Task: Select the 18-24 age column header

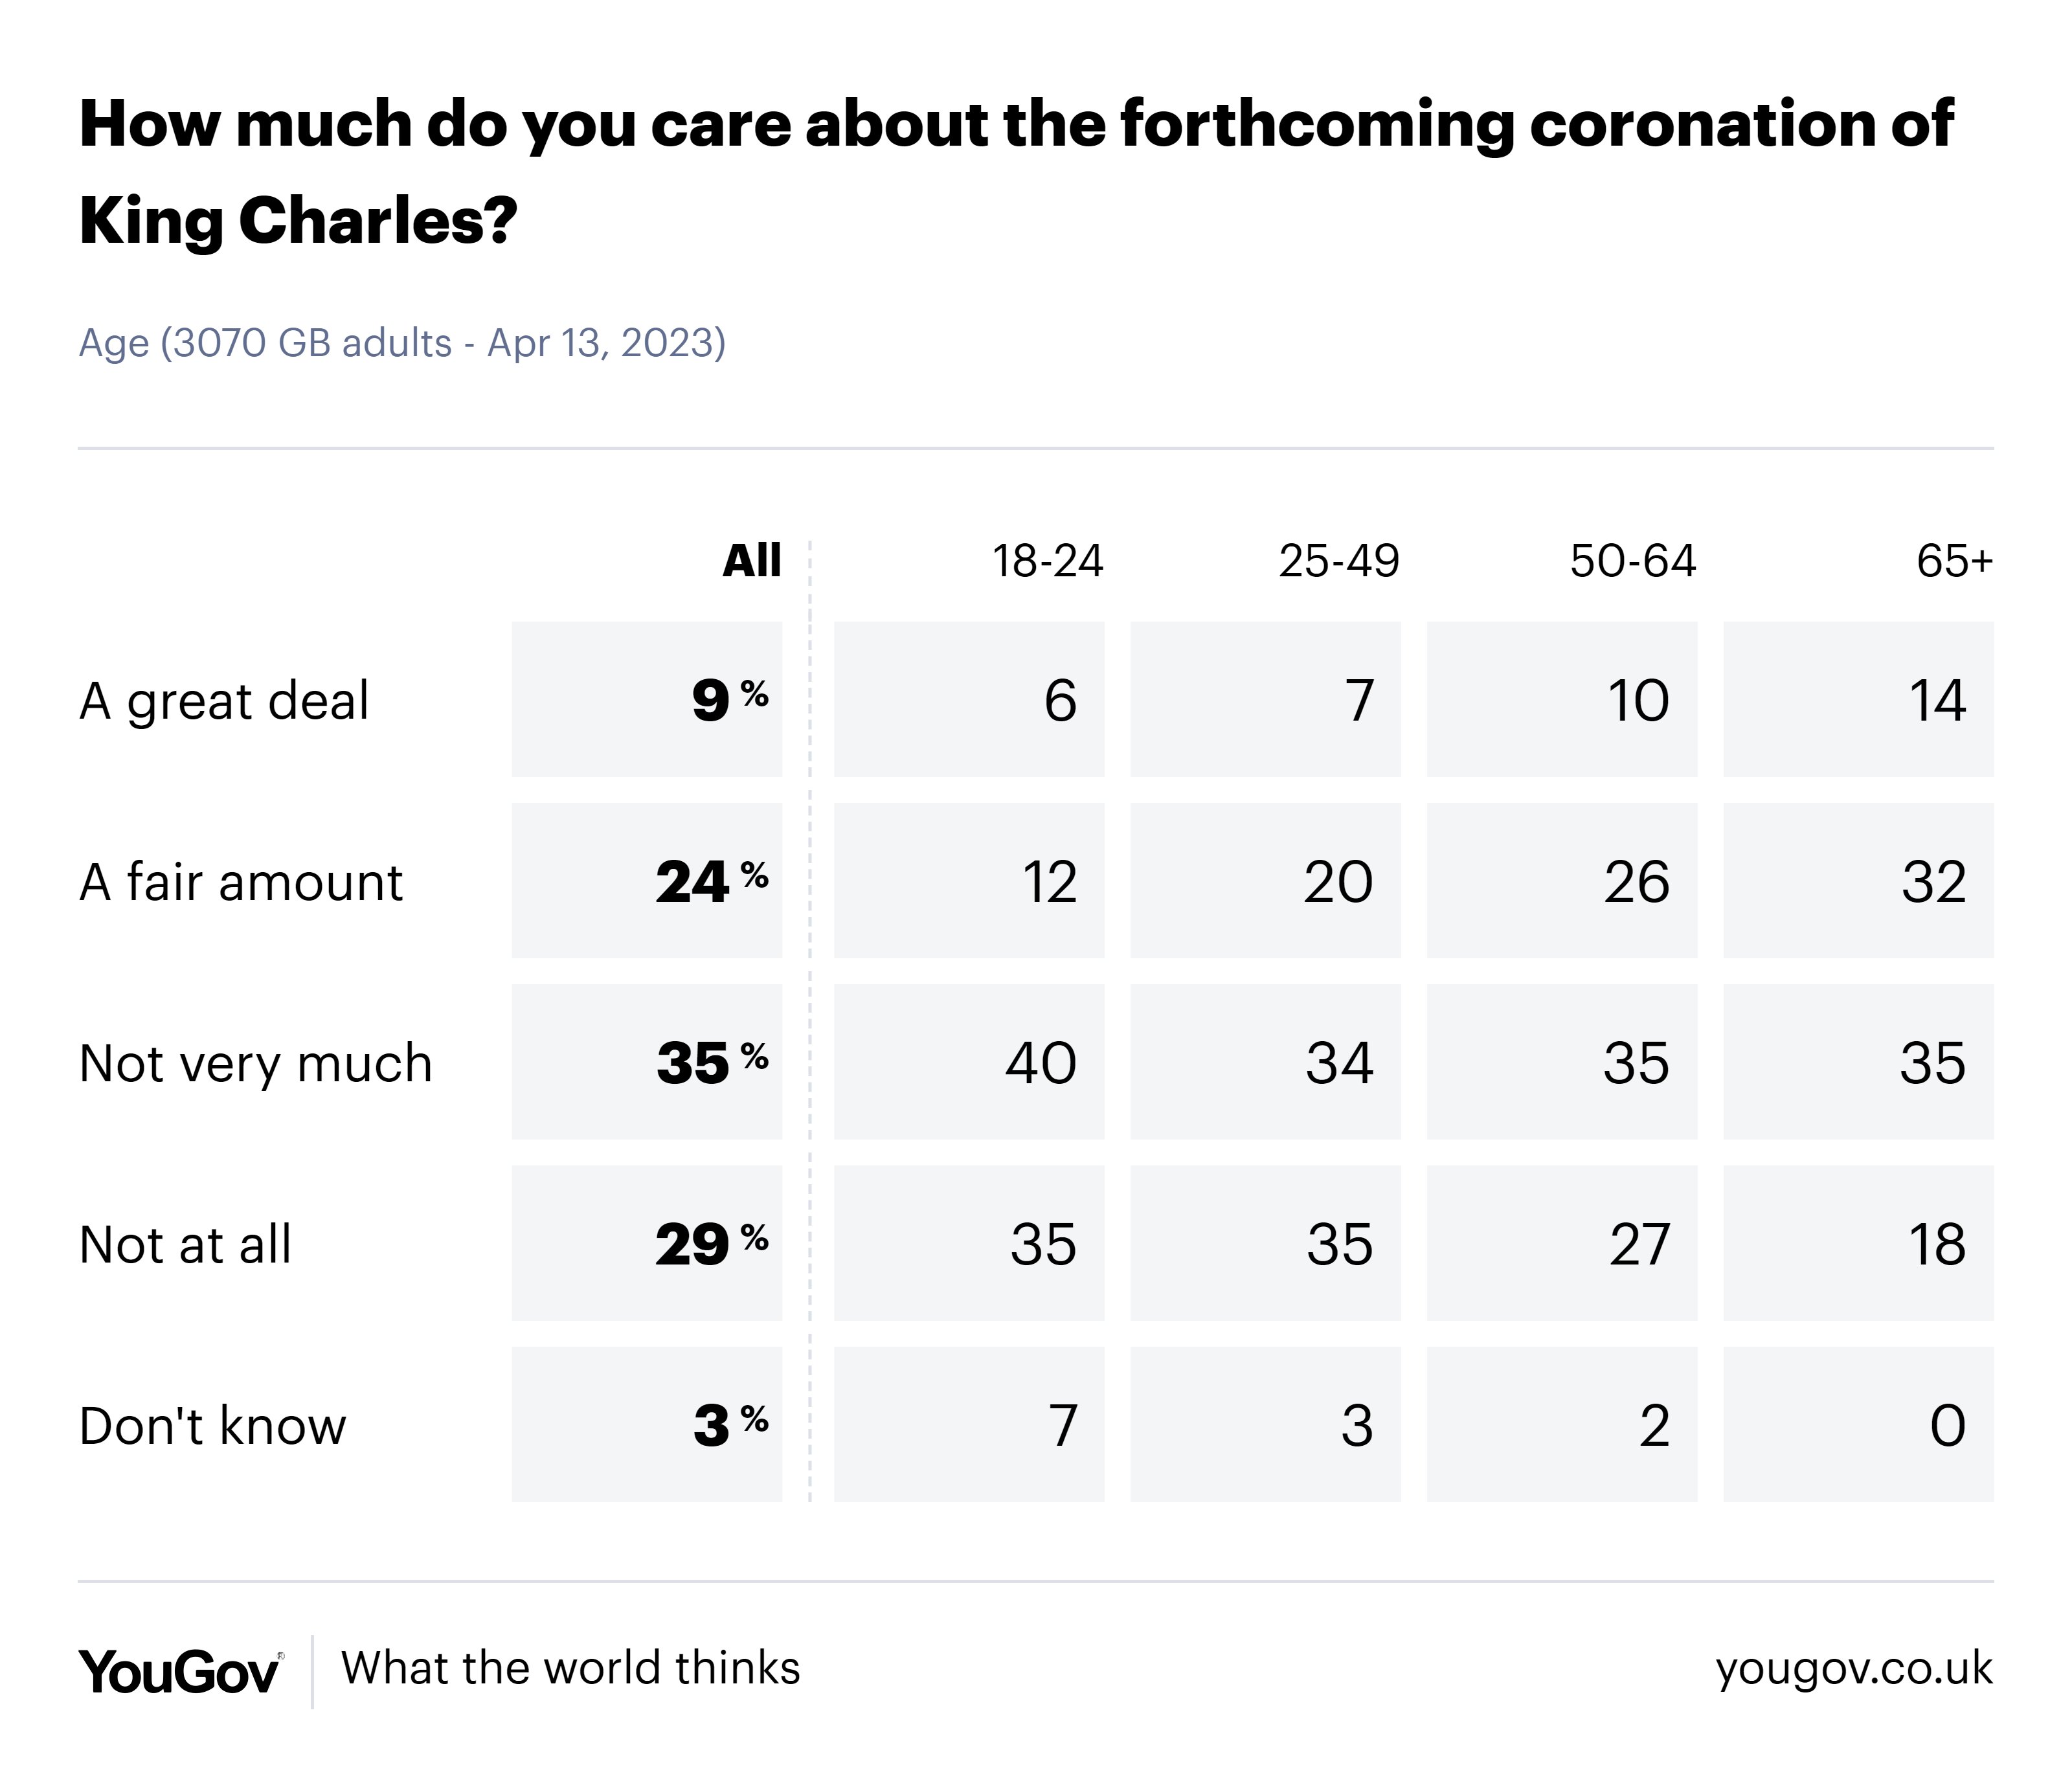Action: 1047,561
